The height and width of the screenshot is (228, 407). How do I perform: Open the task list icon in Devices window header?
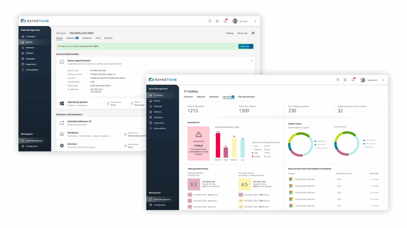coord(217,21)
